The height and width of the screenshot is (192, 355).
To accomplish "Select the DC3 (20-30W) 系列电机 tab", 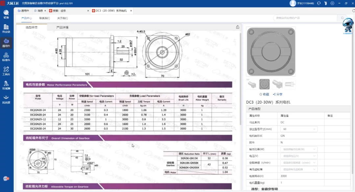I will [x=109, y=11].
